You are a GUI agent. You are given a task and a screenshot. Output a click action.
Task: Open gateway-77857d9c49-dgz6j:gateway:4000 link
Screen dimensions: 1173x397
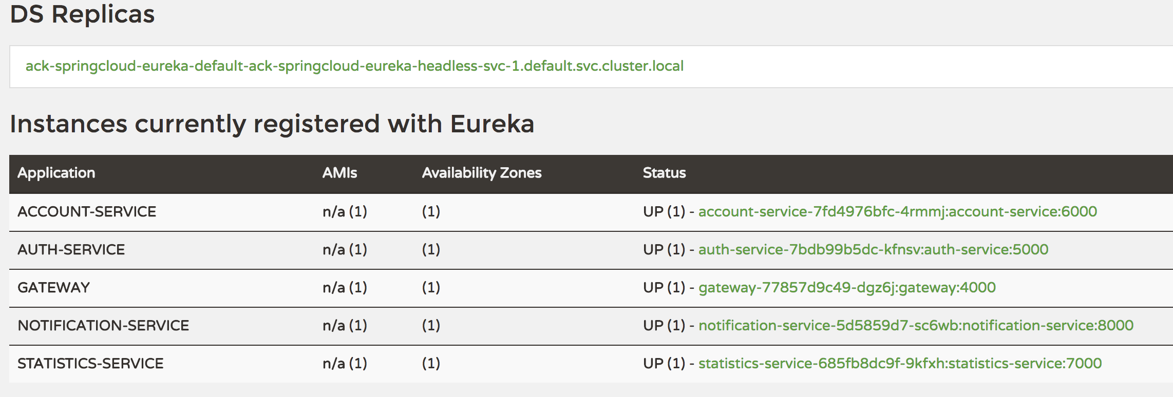[847, 288]
